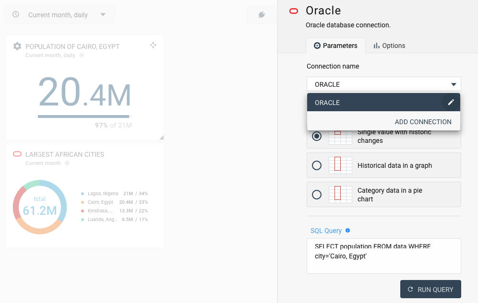Click the Oracle database connection description
The height and width of the screenshot is (303, 478).
[x=348, y=25]
